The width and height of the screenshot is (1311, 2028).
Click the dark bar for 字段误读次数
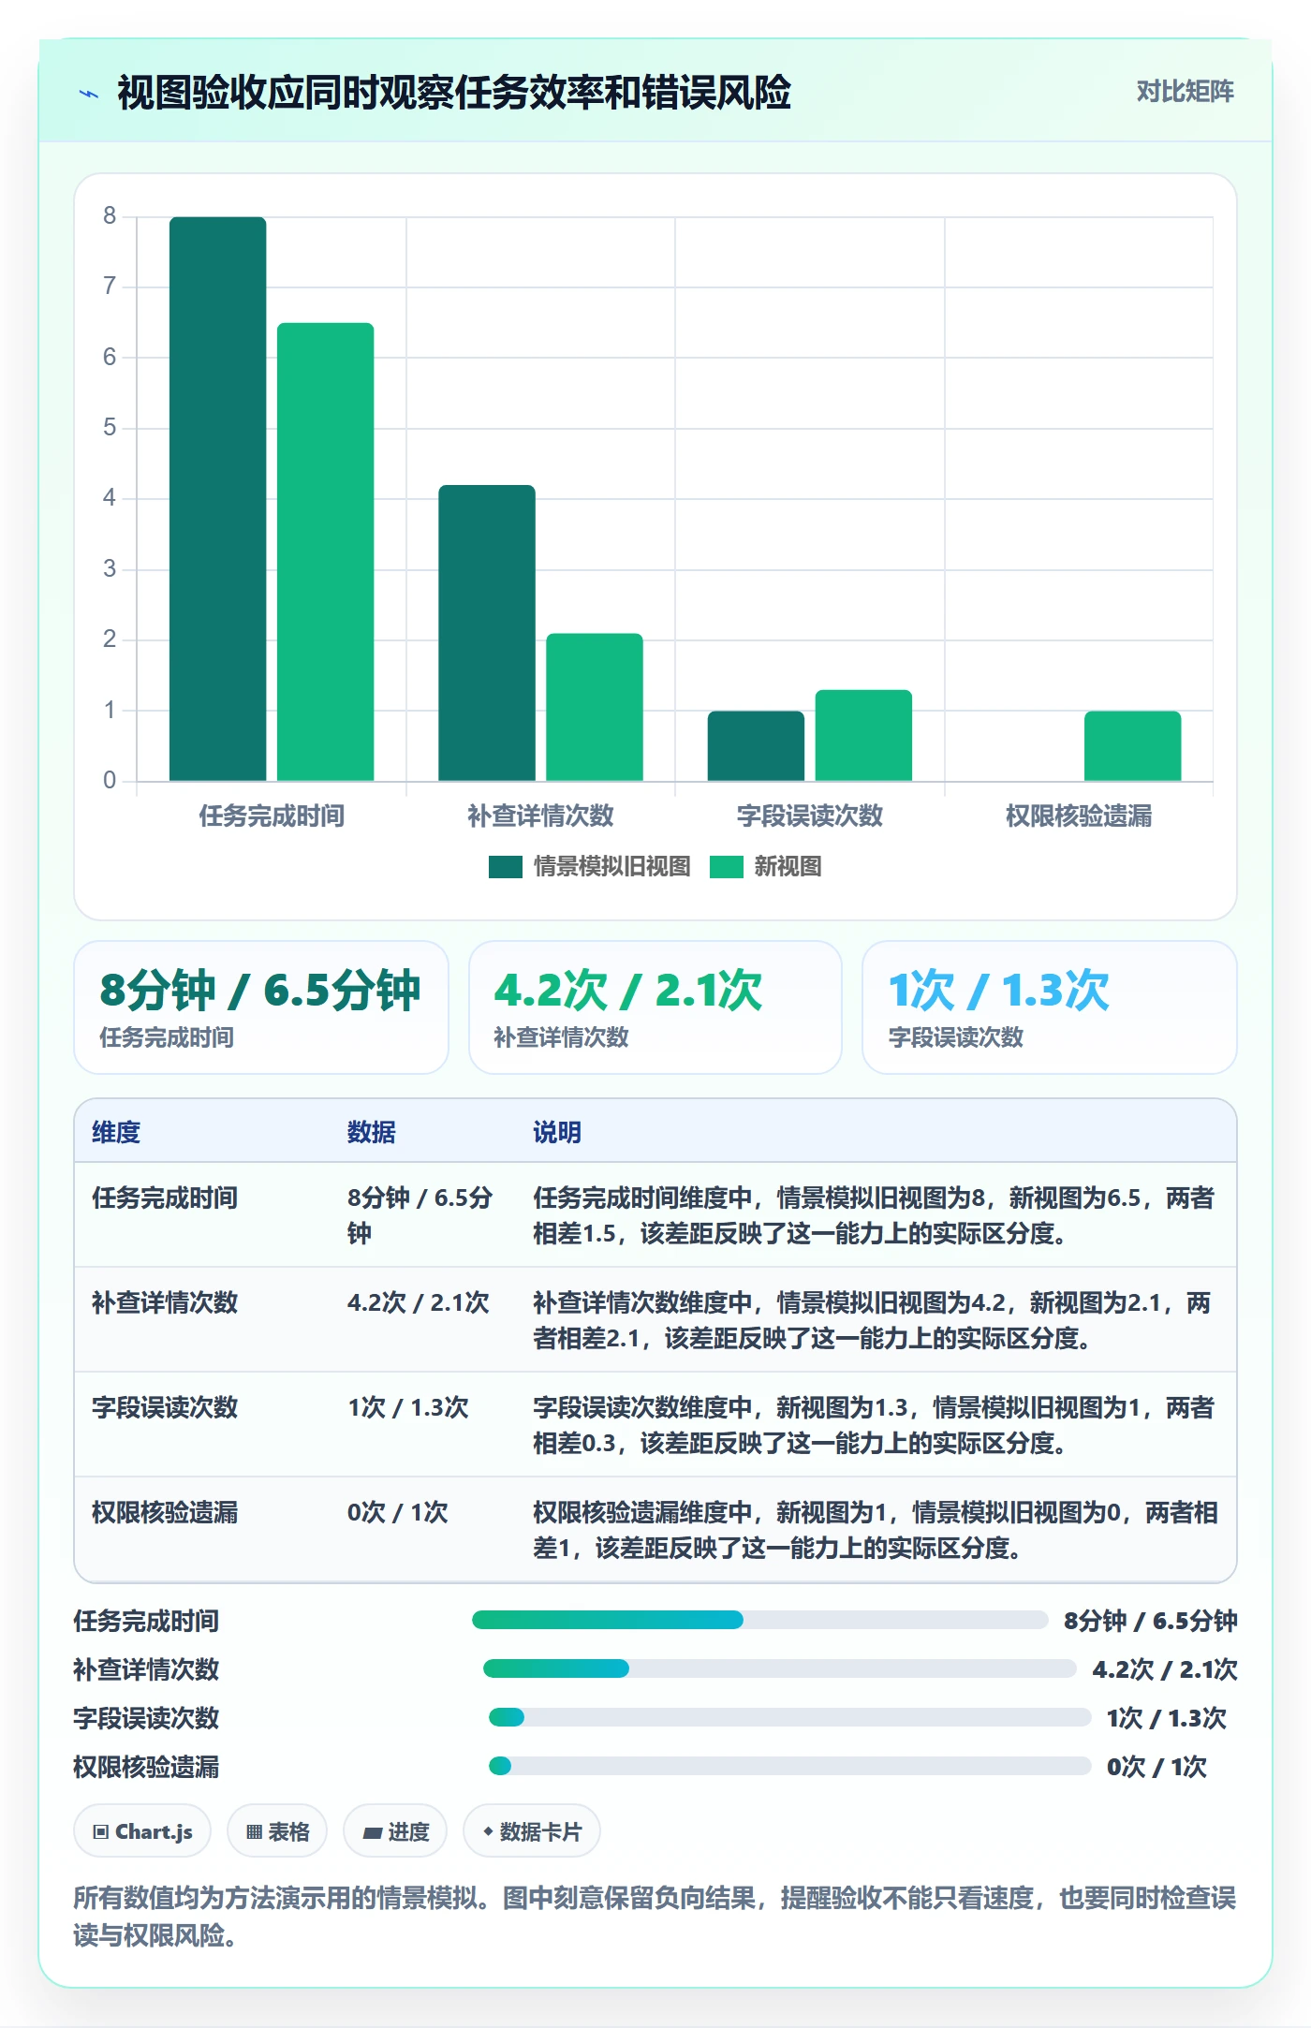[756, 745]
